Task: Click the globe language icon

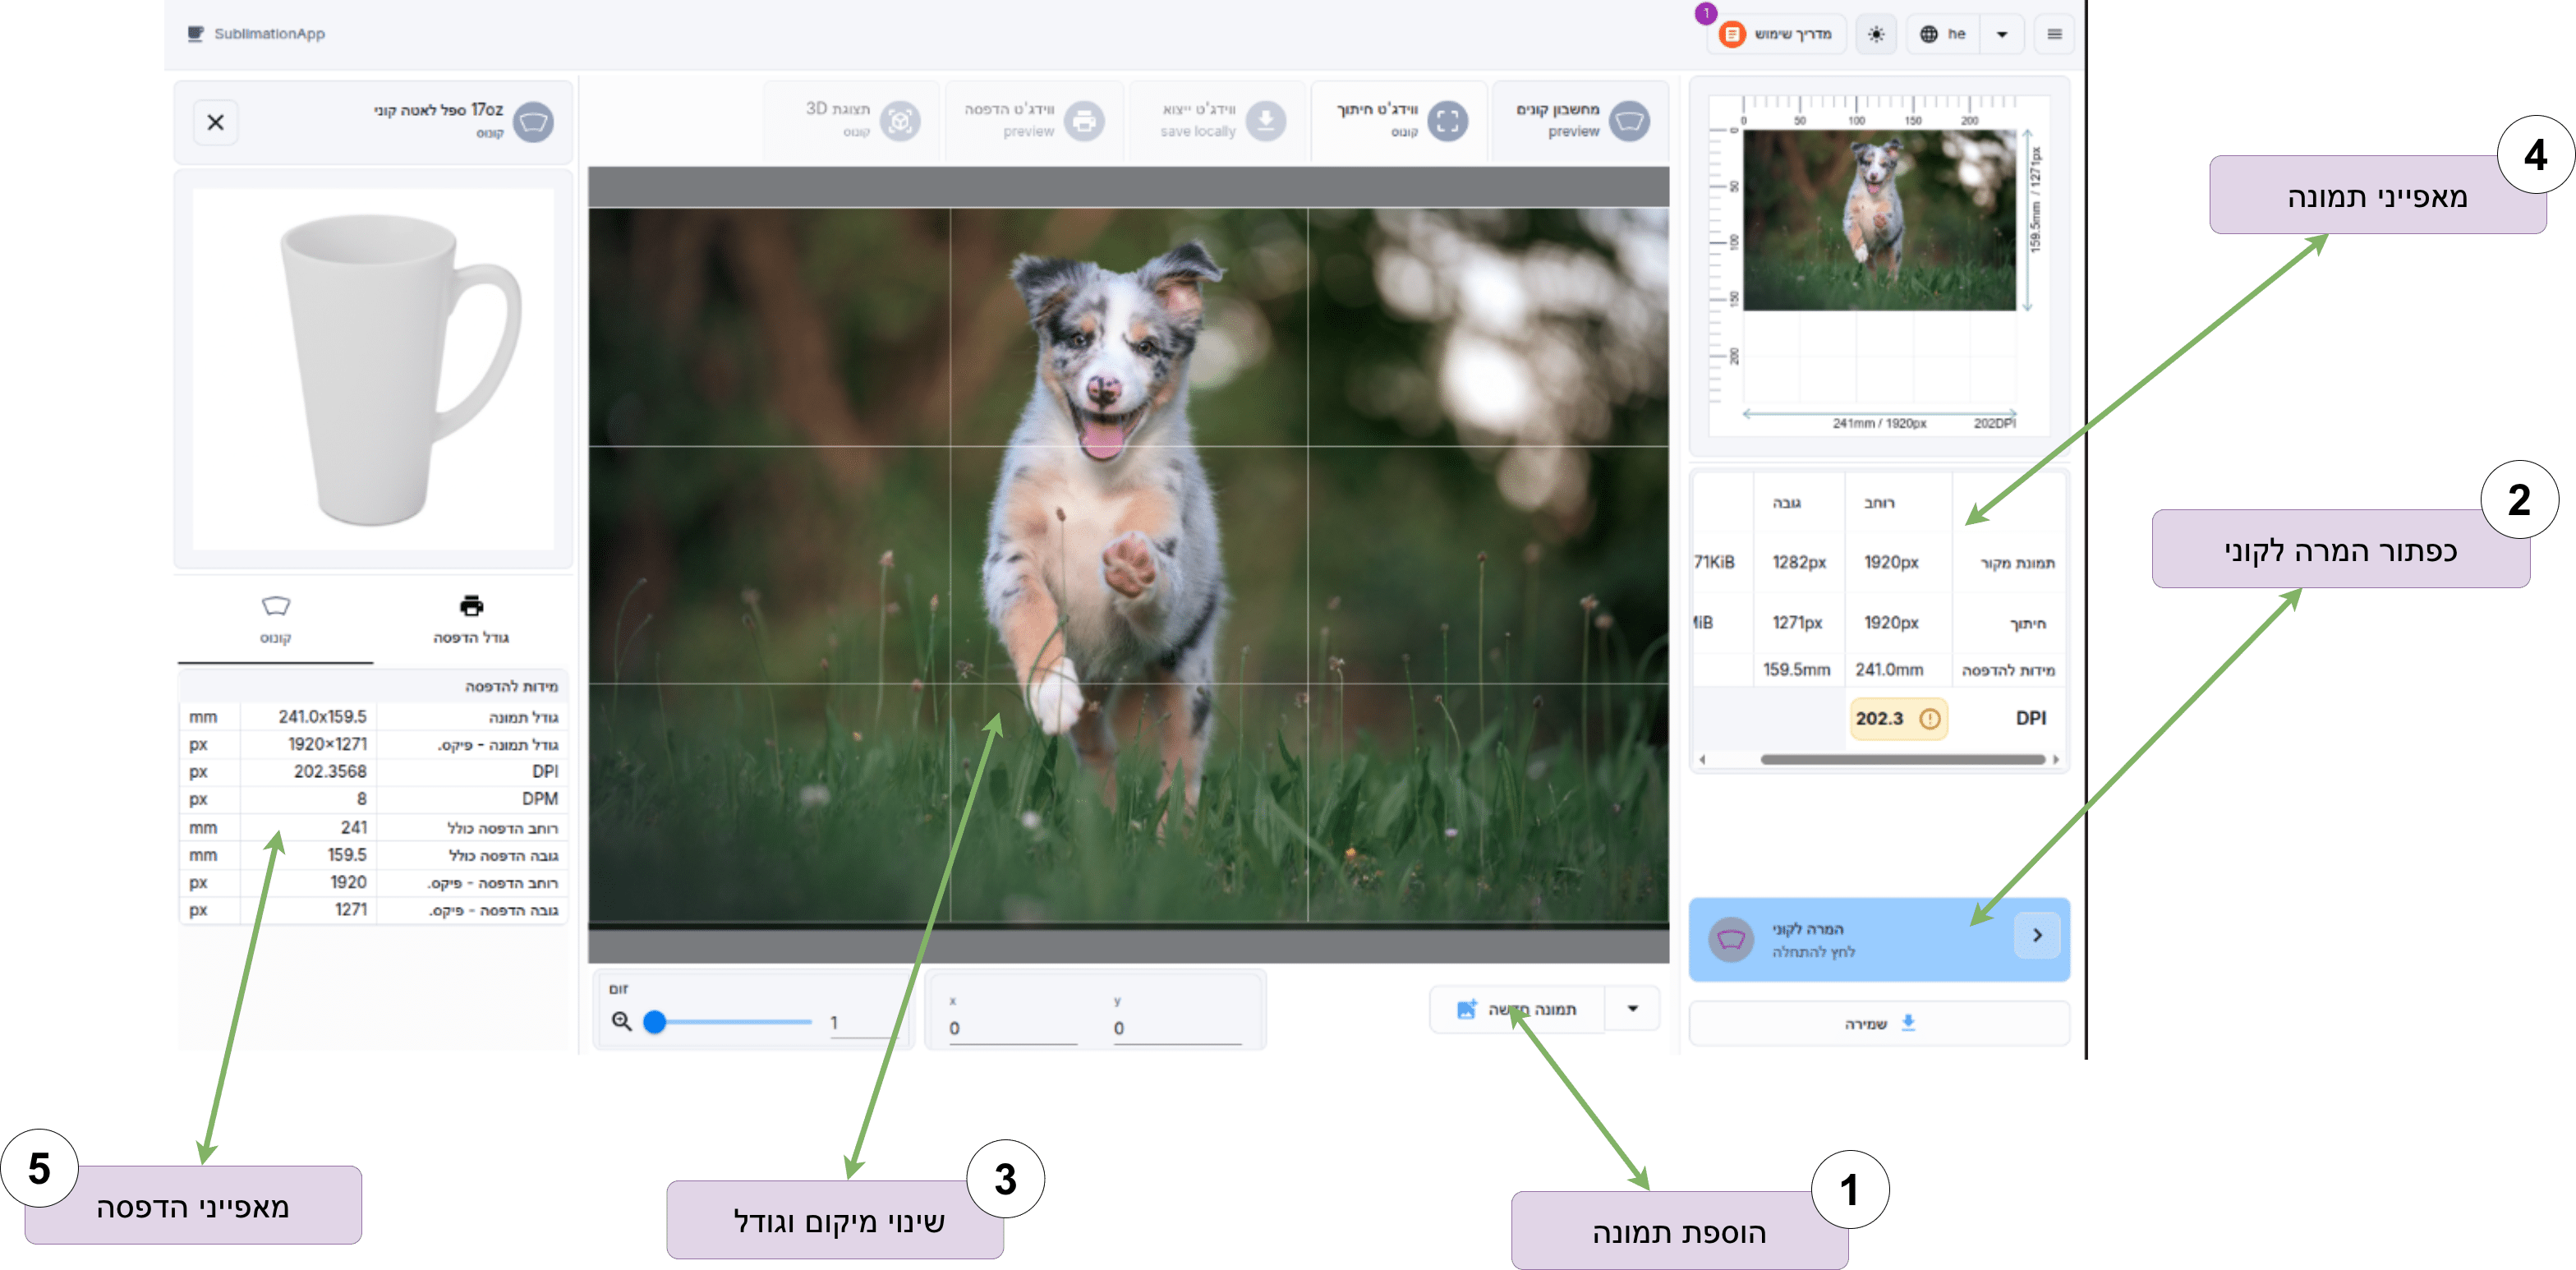Action: coord(1928,34)
